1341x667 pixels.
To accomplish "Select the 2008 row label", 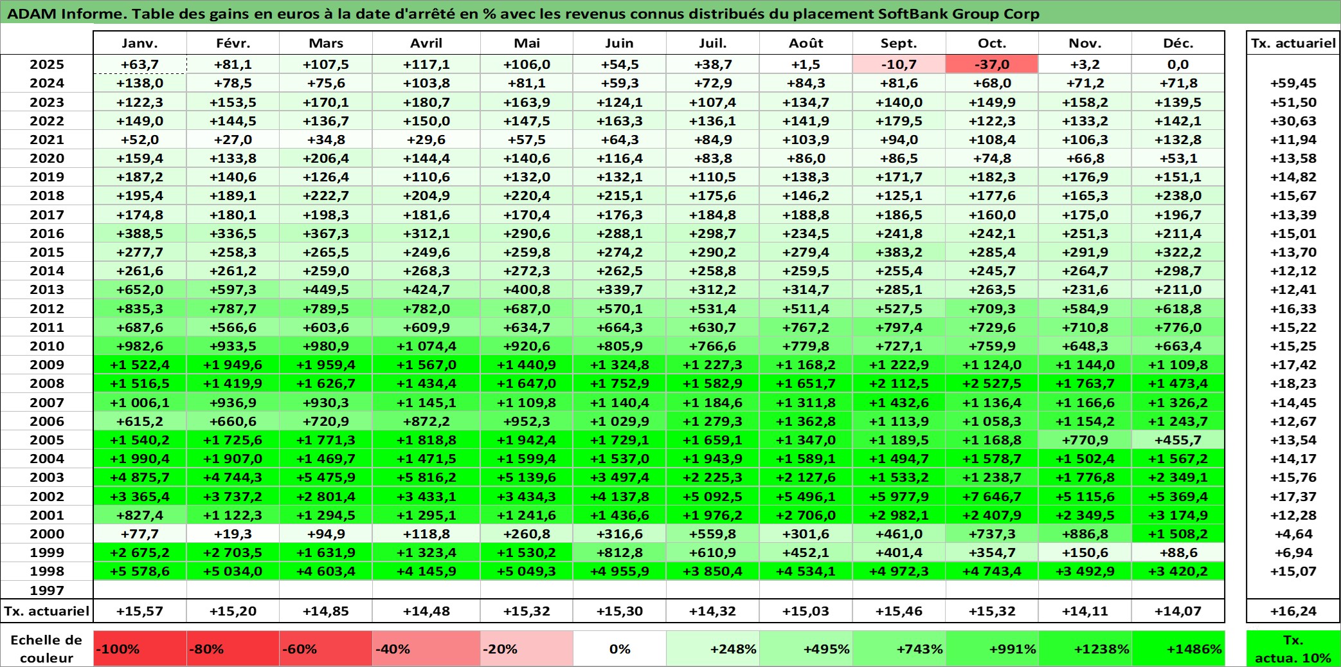I will click(x=47, y=383).
